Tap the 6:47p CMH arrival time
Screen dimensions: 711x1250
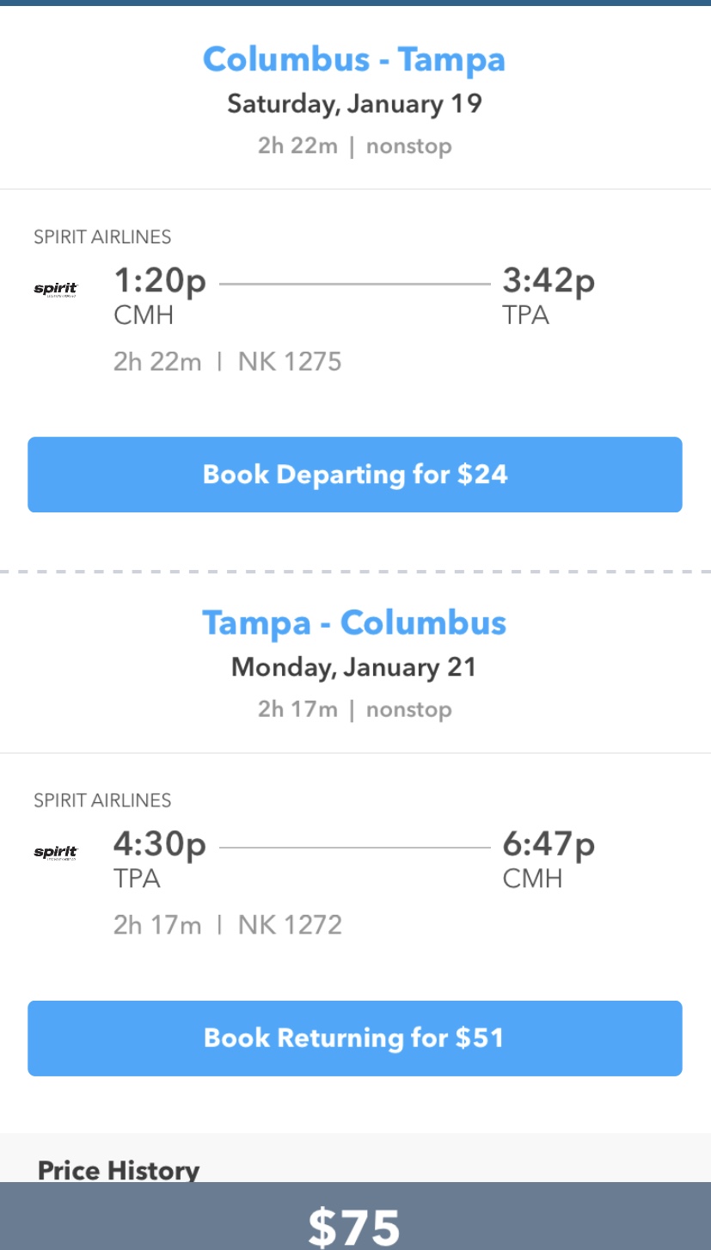pyautogui.click(x=549, y=859)
